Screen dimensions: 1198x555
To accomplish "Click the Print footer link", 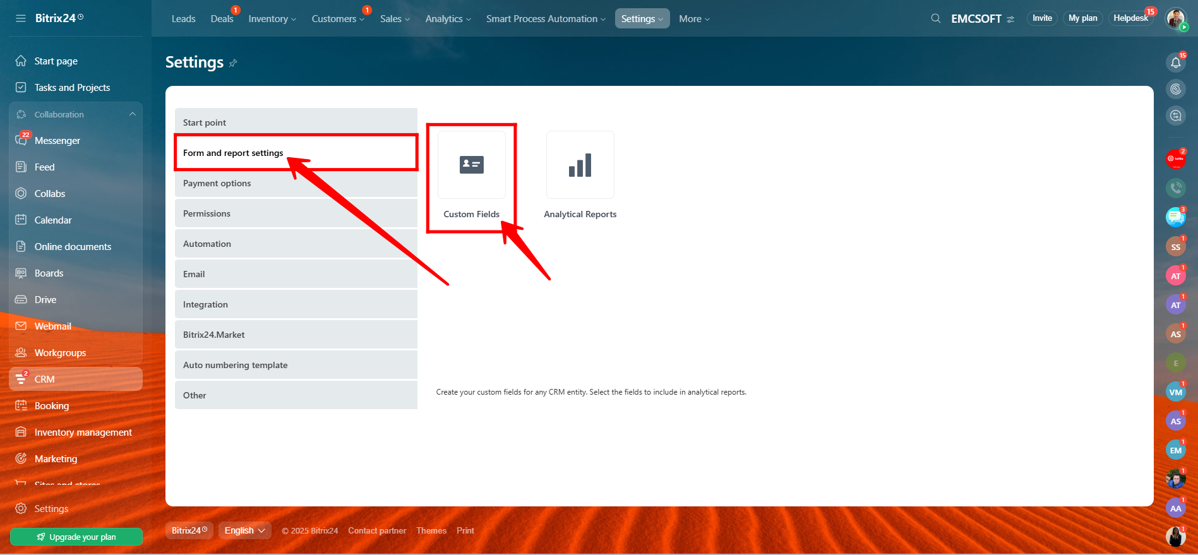I will [465, 530].
